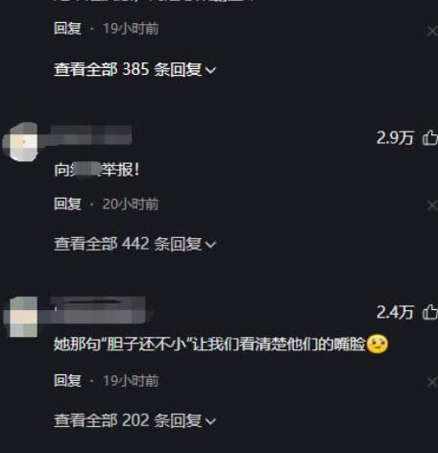Reply to the topmost partially visible comment

(67, 28)
